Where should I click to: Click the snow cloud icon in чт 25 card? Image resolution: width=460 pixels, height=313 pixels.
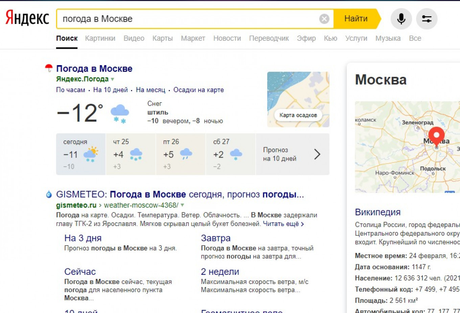(x=136, y=154)
